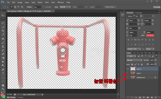Viewport: 161px width, 99px height.
Task: Toggle Lock position
Action: [x=138, y=64]
